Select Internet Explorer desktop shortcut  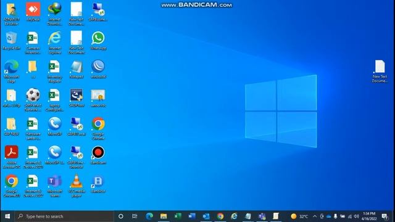[x=55, y=43]
